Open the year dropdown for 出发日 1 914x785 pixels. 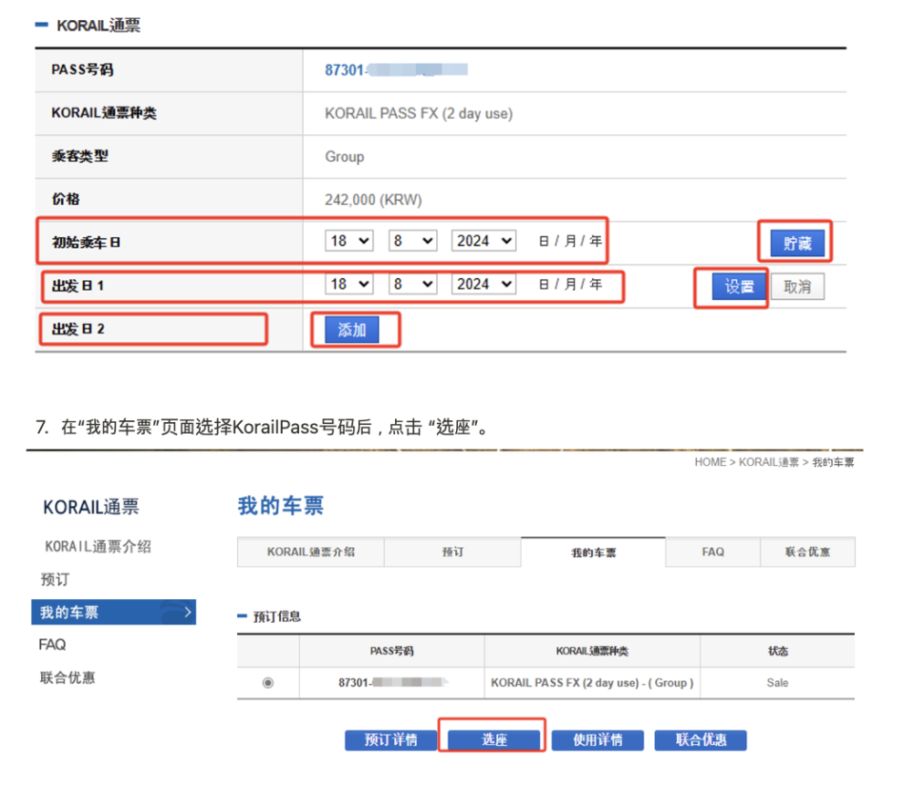tap(484, 284)
